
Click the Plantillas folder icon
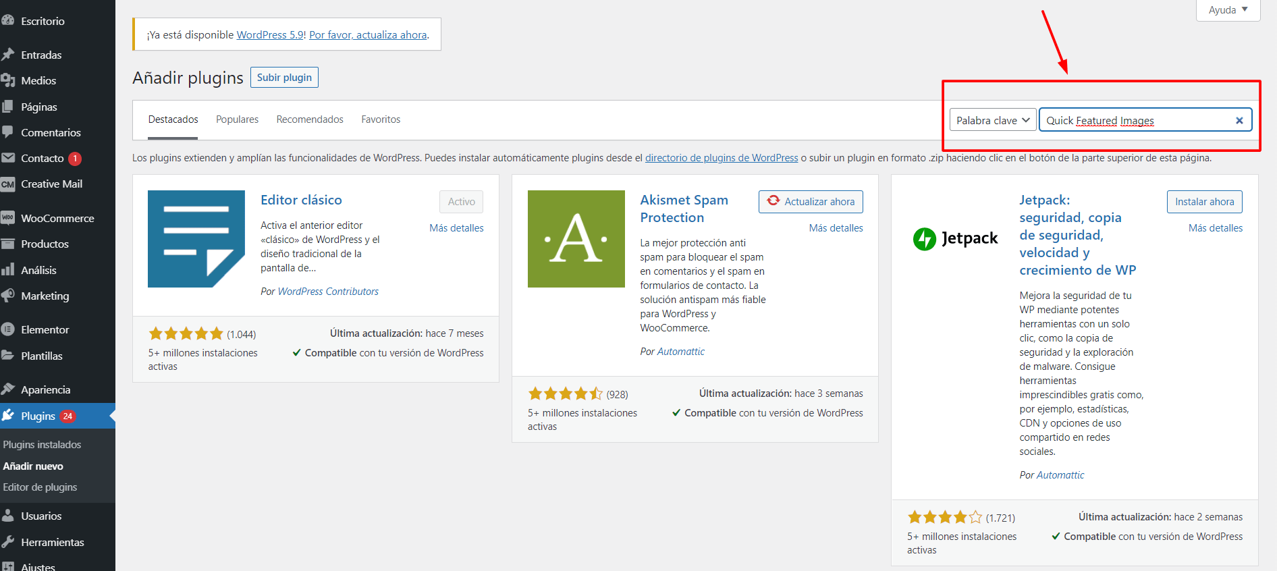(8, 356)
